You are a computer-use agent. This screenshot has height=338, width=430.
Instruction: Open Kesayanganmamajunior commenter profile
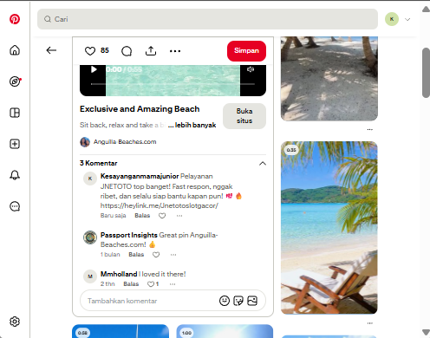pos(140,176)
